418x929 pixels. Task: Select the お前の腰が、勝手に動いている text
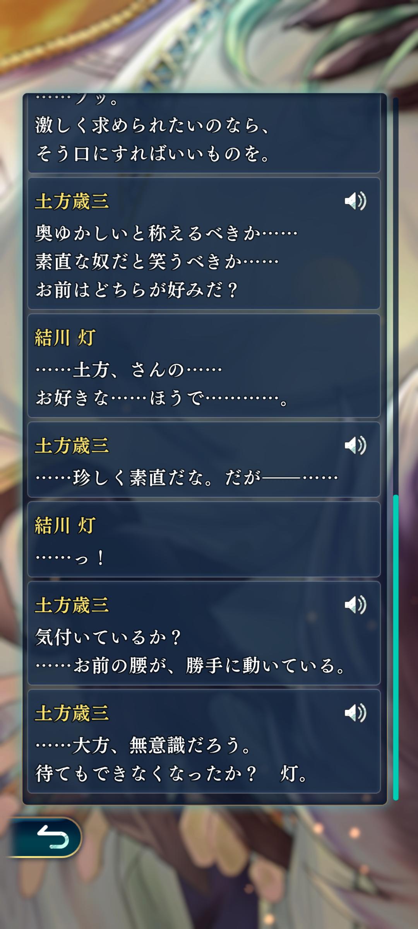click(x=190, y=666)
